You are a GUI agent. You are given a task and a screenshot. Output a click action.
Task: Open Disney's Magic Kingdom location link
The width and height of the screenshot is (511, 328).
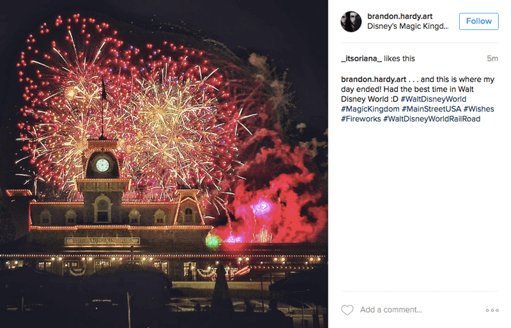[x=408, y=26]
